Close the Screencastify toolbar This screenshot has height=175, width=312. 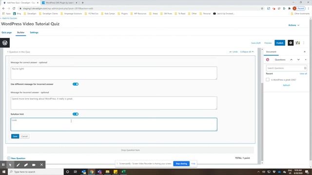41,165
